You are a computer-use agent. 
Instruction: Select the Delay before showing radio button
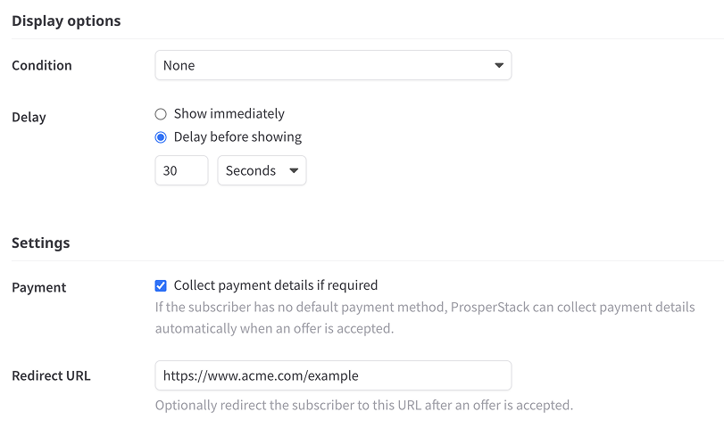pyautogui.click(x=161, y=137)
